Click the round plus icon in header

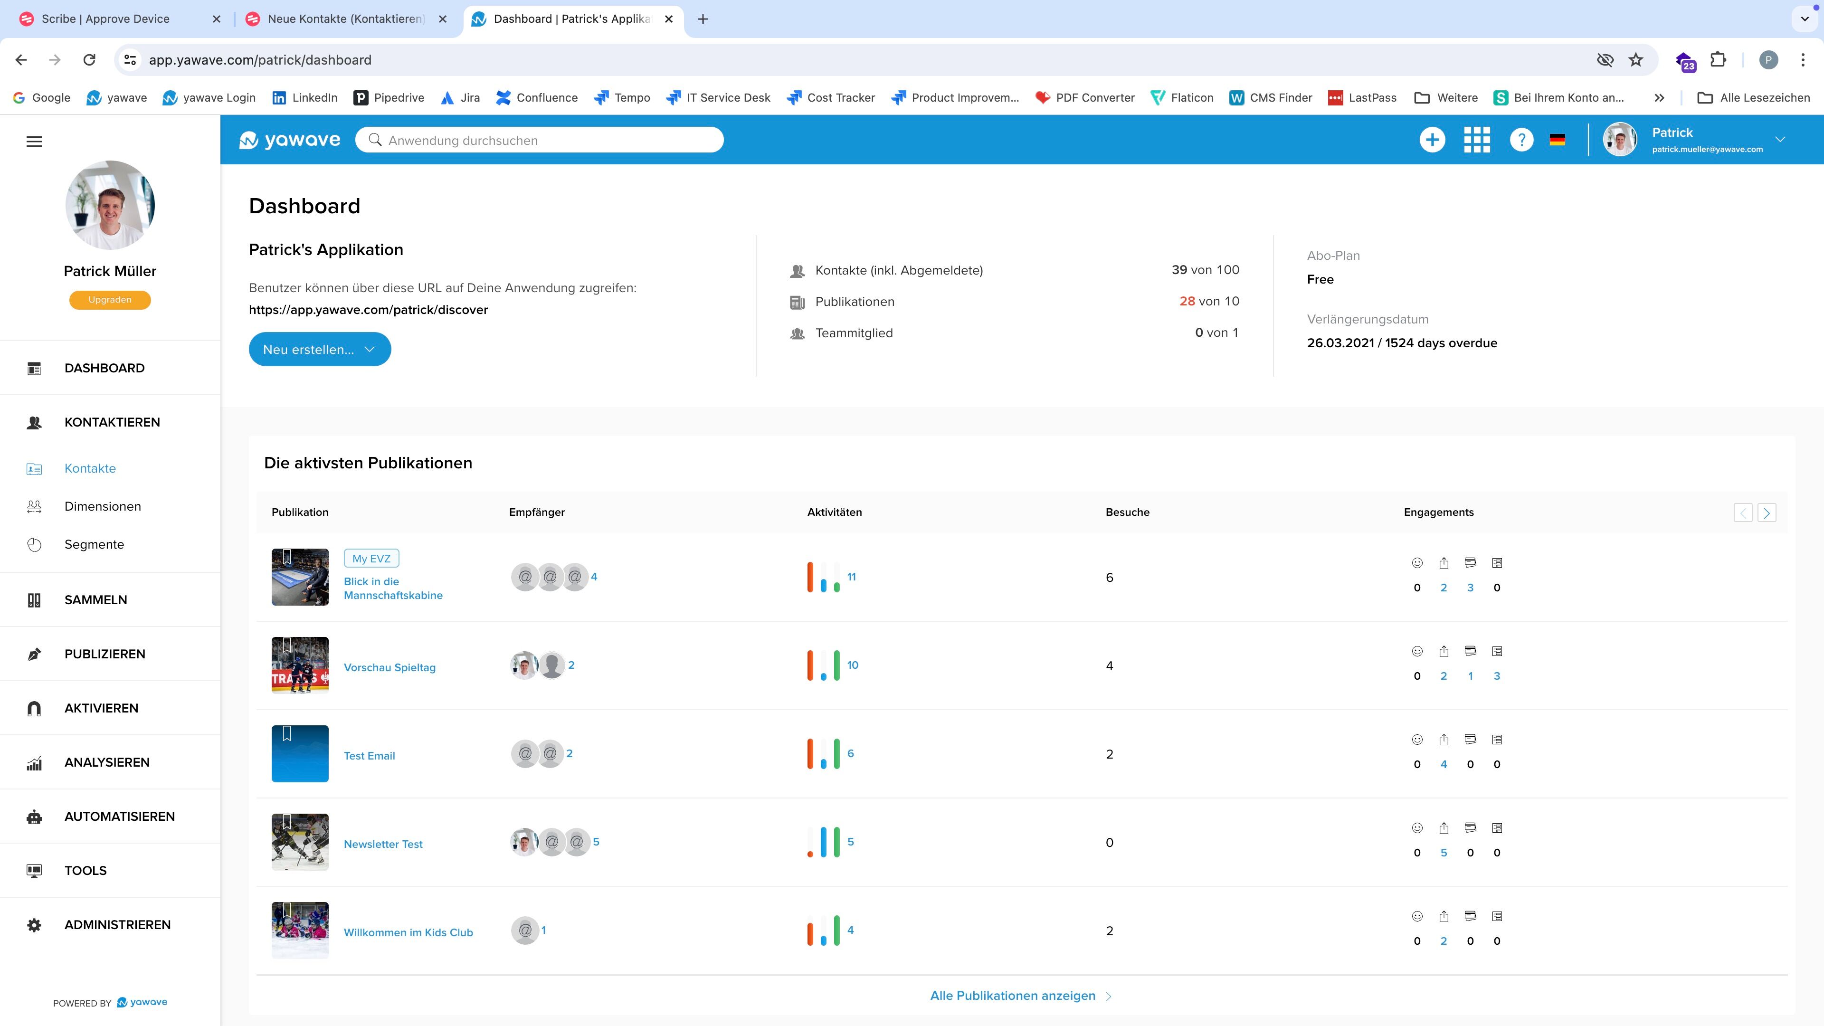tap(1432, 140)
